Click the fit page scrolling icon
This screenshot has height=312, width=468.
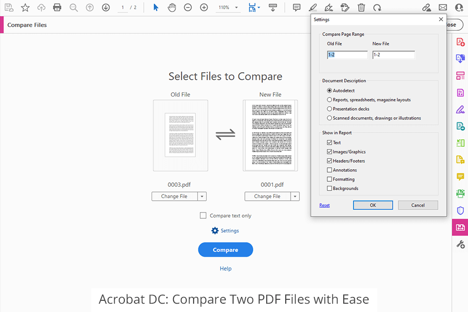pyautogui.click(x=252, y=7)
